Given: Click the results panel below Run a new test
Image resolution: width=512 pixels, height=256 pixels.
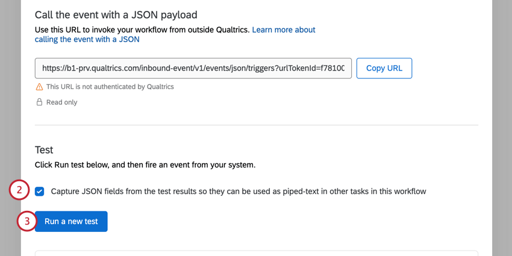Looking at the screenshot, I should (x=256, y=253).
